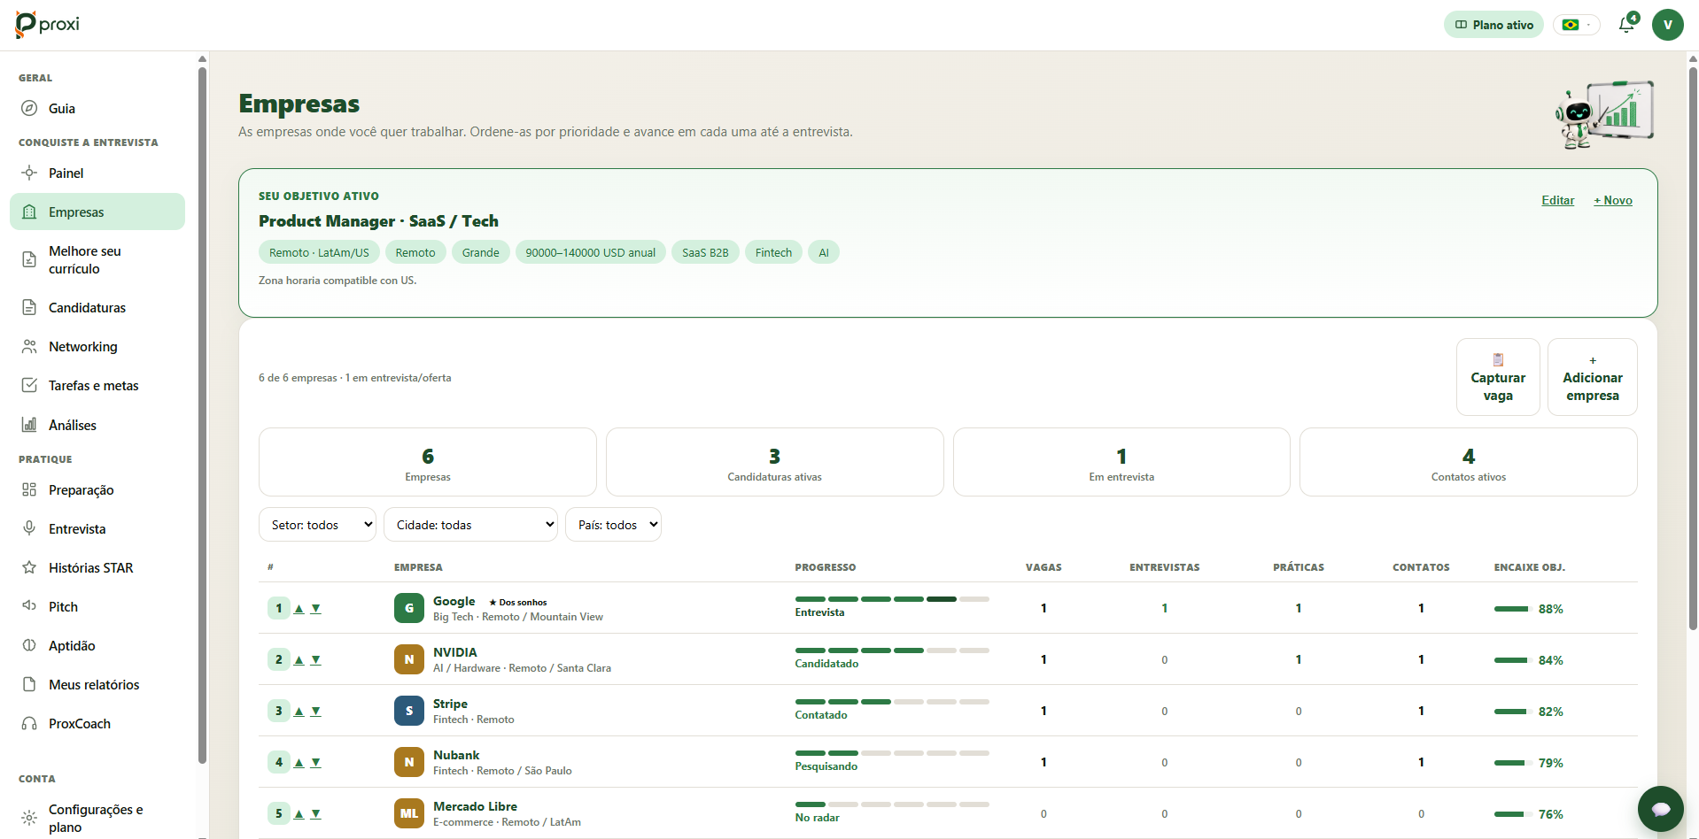Click the Em entrevista stat card
This screenshot has width=1699, height=839.
click(x=1121, y=462)
